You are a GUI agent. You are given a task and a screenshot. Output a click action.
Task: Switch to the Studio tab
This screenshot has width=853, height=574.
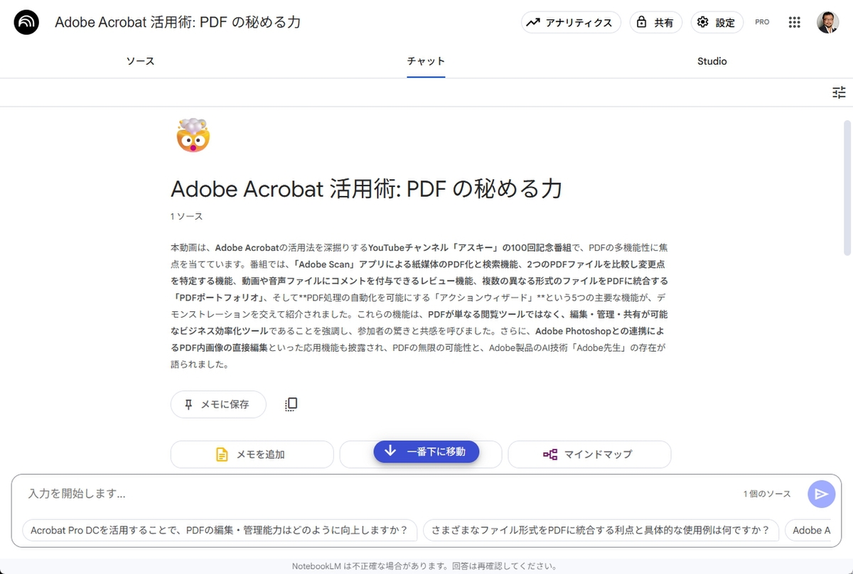[712, 61]
